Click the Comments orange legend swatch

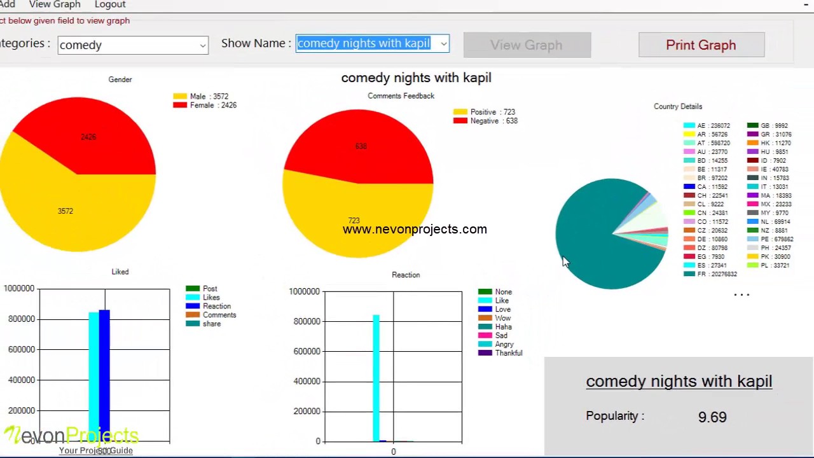pyautogui.click(x=193, y=315)
